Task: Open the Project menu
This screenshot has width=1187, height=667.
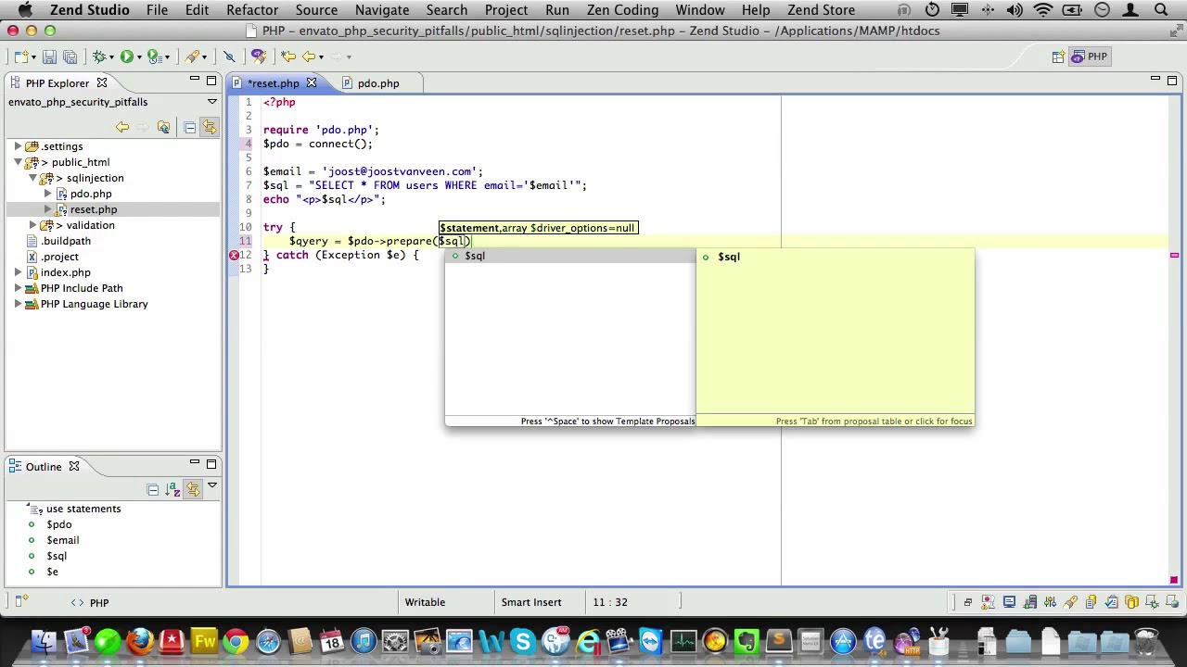Action: pyautogui.click(x=506, y=10)
